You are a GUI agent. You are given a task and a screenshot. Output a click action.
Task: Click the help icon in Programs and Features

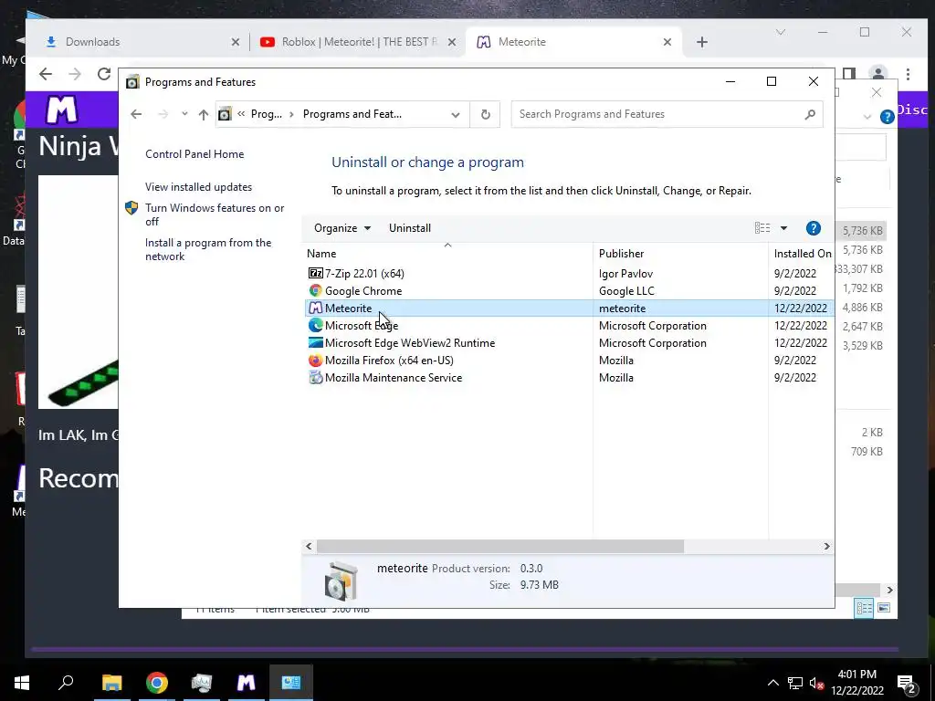click(814, 228)
